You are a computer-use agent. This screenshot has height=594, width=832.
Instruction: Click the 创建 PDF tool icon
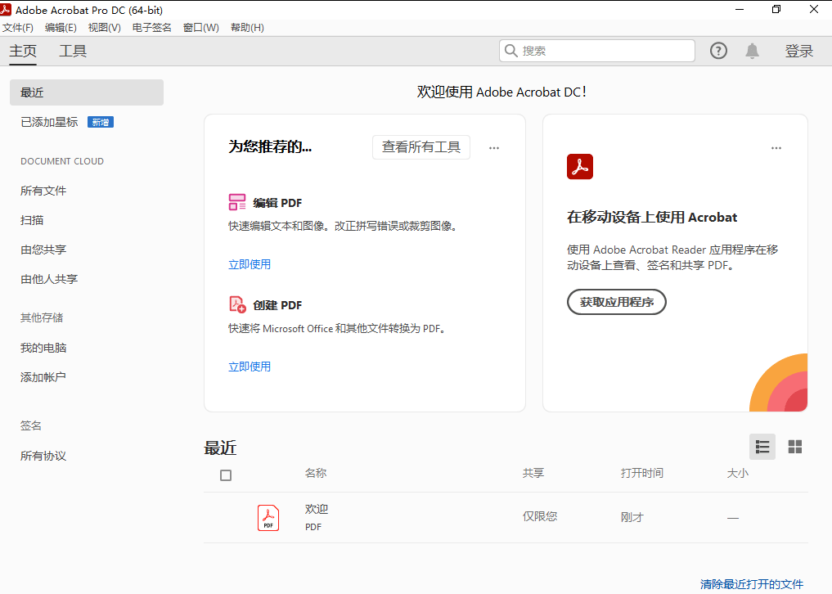point(237,305)
